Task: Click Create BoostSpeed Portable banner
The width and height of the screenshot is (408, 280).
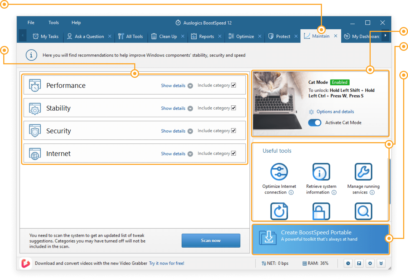Action: [321, 239]
